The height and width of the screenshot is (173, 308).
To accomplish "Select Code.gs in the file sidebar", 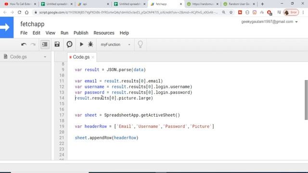I will pyautogui.click(x=18, y=57).
